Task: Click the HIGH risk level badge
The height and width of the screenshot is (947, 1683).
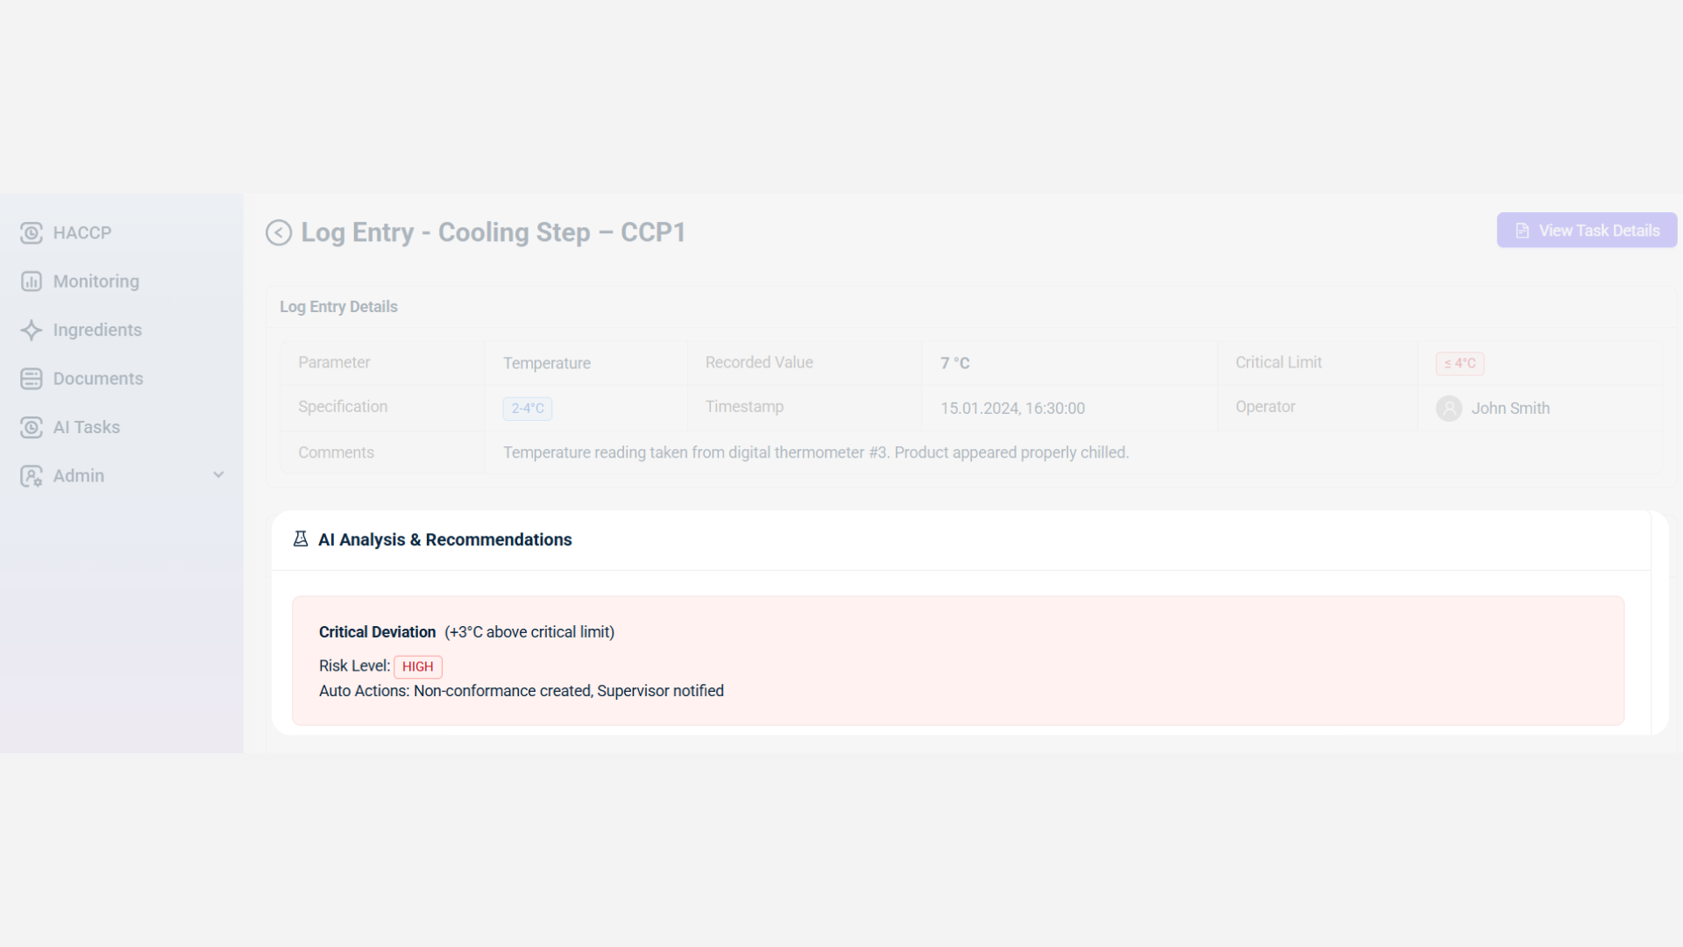Action: [417, 666]
